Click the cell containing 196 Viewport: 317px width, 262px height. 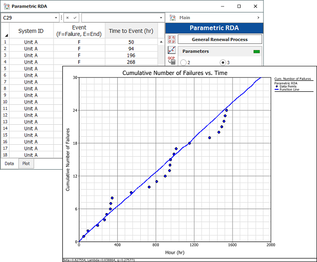pos(131,55)
